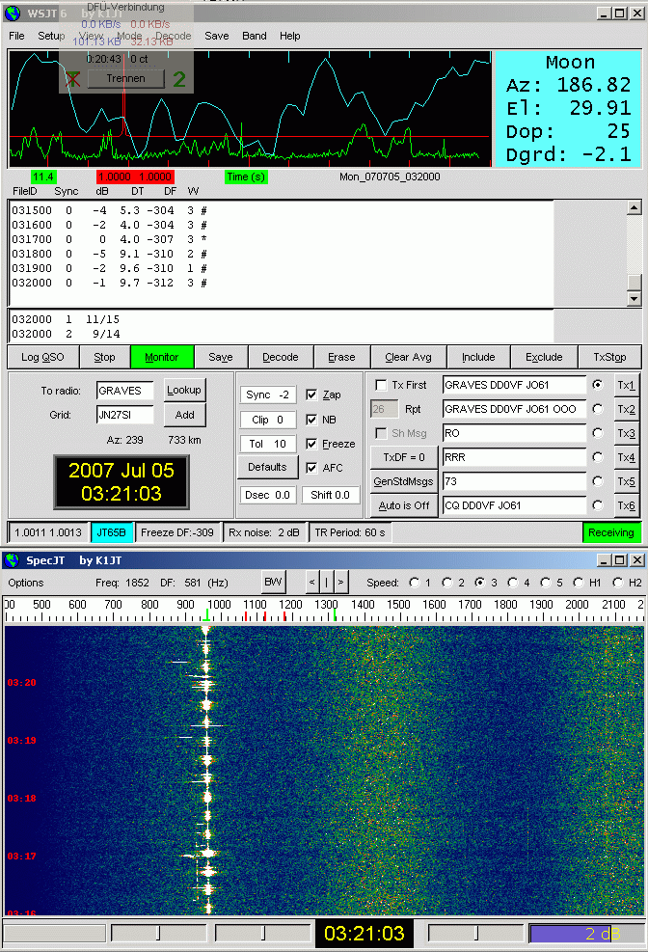Toggle the AFC checkbox
This screenshot has height=952, width=648.
[311, 468]
